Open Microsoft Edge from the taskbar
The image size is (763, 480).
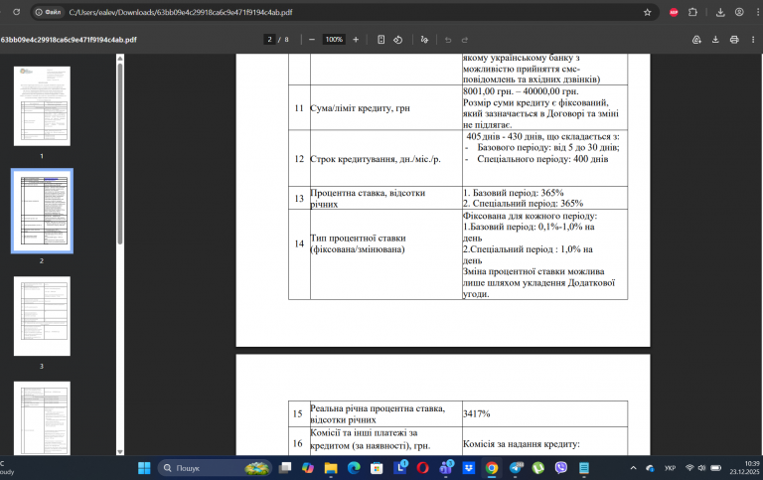[x=354, y=468]
